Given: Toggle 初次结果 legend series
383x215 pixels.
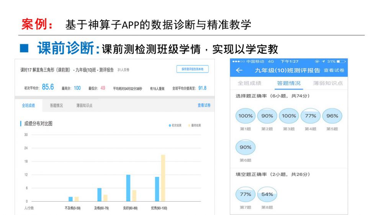Looking at the screenshot, I should pos(175,125).
